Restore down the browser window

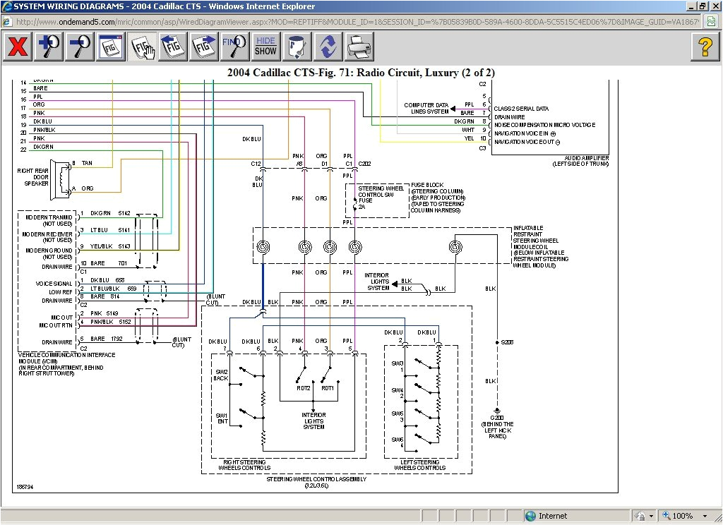(x=703, y=6)
